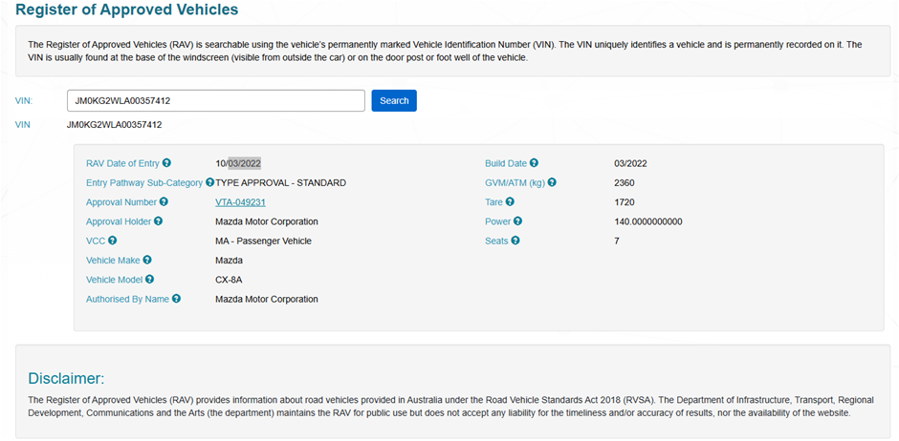Open the VTA-049231 approval number link

click(x=240, y=202)
